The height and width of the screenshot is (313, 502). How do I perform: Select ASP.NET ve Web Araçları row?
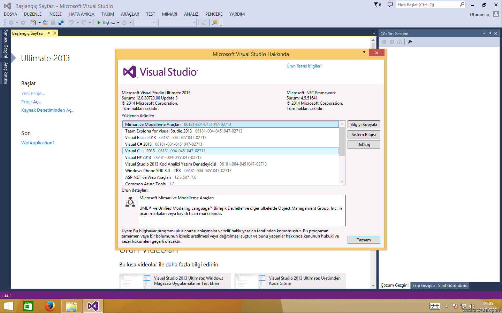click(x=230, y=177)
